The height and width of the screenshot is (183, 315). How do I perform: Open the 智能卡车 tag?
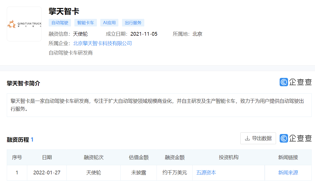click(x=86, y=23)
